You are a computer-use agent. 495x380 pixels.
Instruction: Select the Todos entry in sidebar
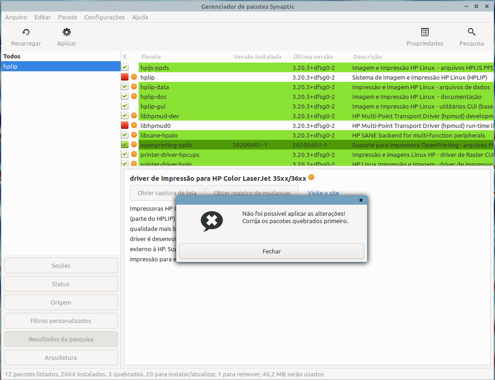coord(61,57)
